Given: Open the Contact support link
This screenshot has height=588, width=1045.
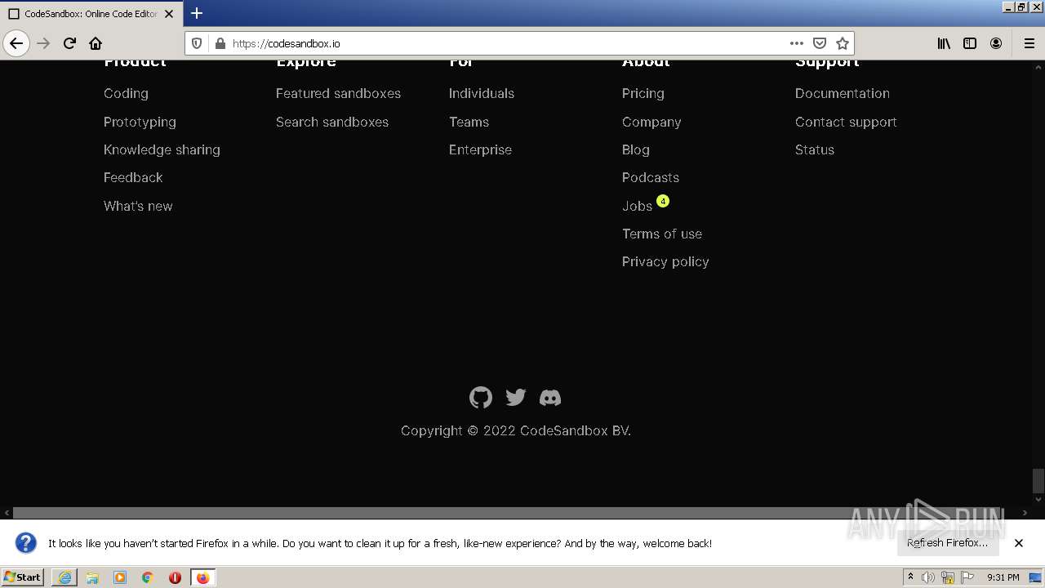Looking at the screenshot, I should tap(846, 122).
